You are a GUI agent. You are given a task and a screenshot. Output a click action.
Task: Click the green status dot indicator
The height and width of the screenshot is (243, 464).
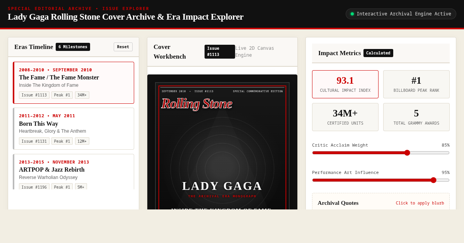pos(352,14)
